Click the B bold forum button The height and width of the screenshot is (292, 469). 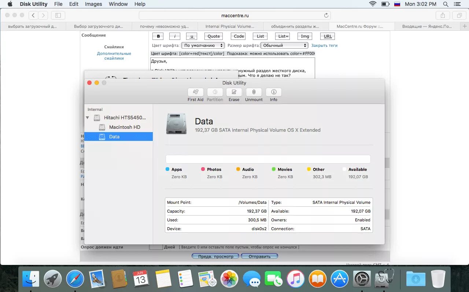158,36
